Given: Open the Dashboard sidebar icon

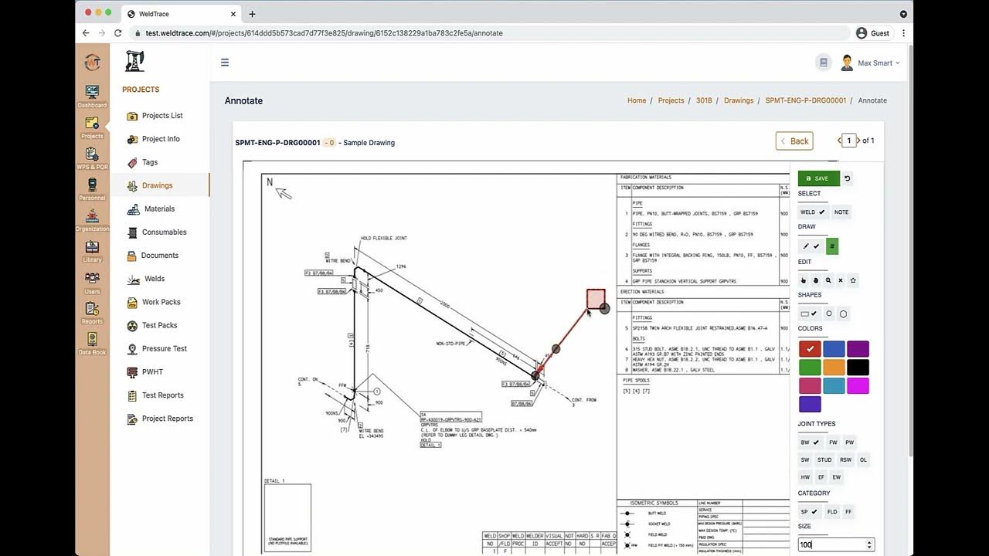Looking at the screenshot, I should point(92,97).
